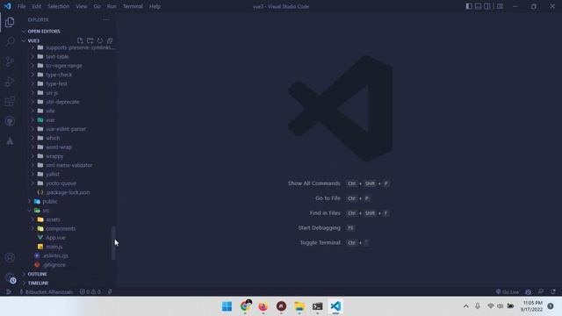Open the View menu

click(82, 6)
